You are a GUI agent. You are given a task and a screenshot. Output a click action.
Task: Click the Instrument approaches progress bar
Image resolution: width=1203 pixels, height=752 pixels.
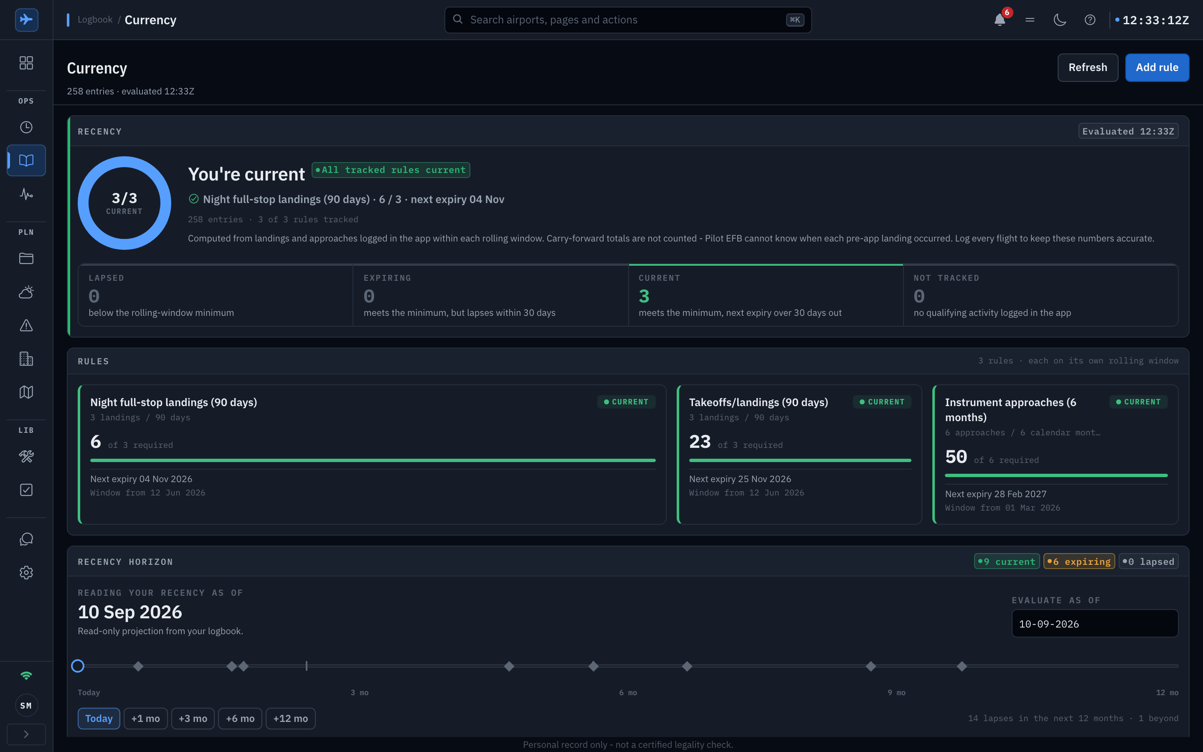[x=1056, y=475]
